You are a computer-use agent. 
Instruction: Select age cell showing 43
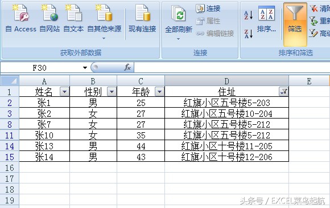(141, 157)
